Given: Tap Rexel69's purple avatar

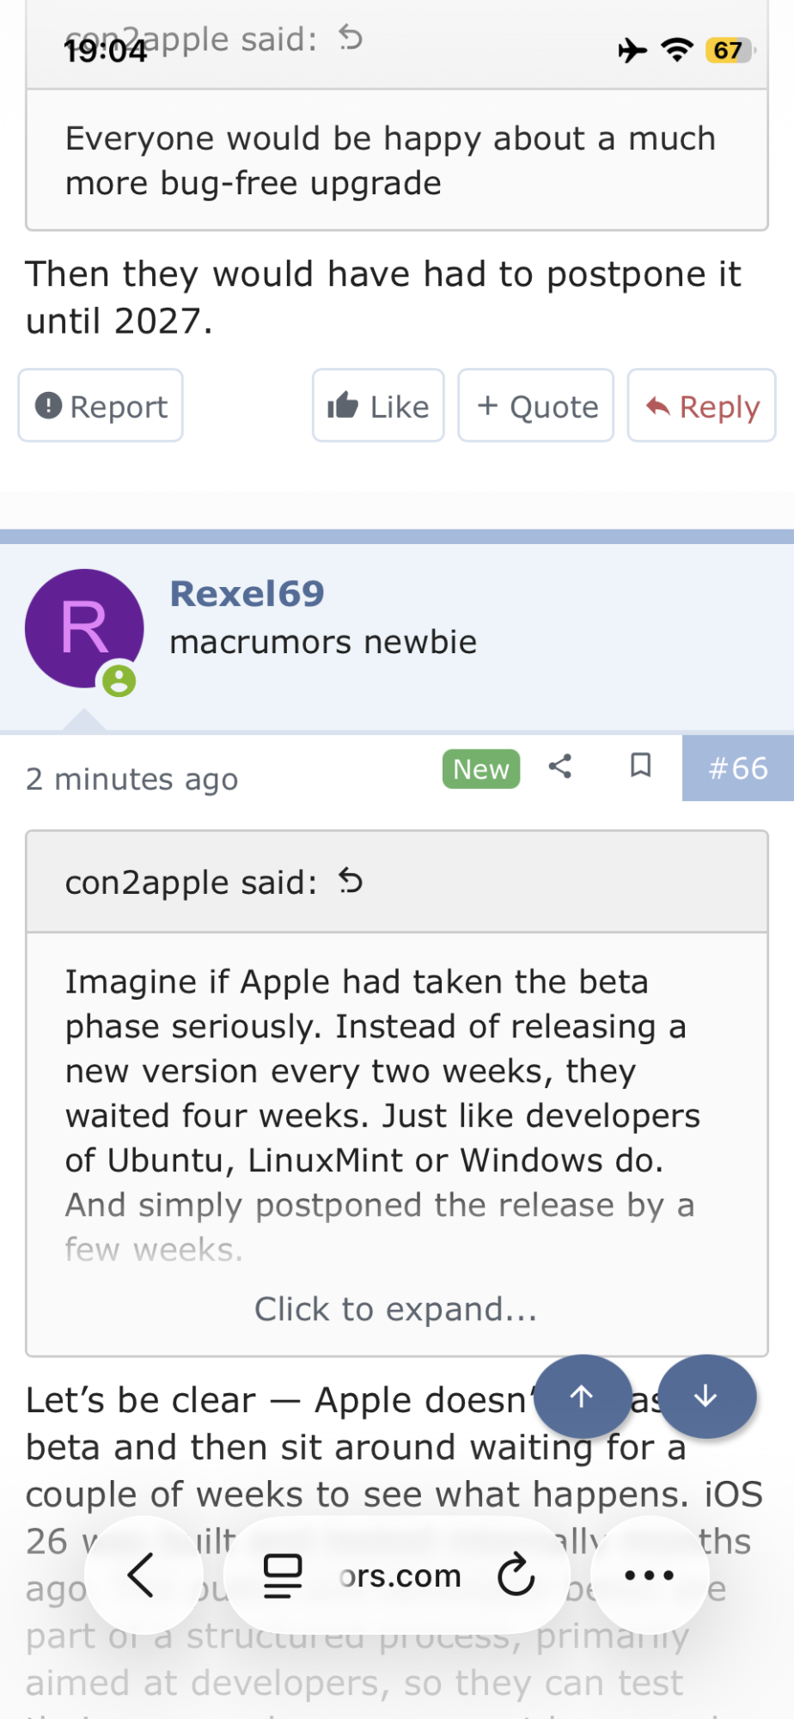Looking at the screenshot, I should [84, 627].
